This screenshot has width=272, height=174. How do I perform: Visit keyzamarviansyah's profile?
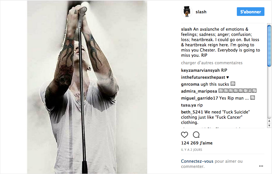[x=200, y=71]
